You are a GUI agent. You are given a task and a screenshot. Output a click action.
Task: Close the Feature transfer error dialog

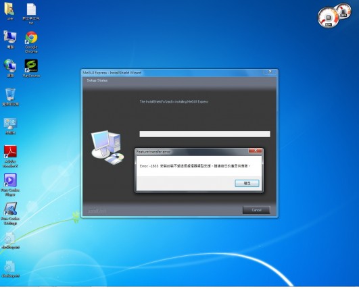coord(256,151)
